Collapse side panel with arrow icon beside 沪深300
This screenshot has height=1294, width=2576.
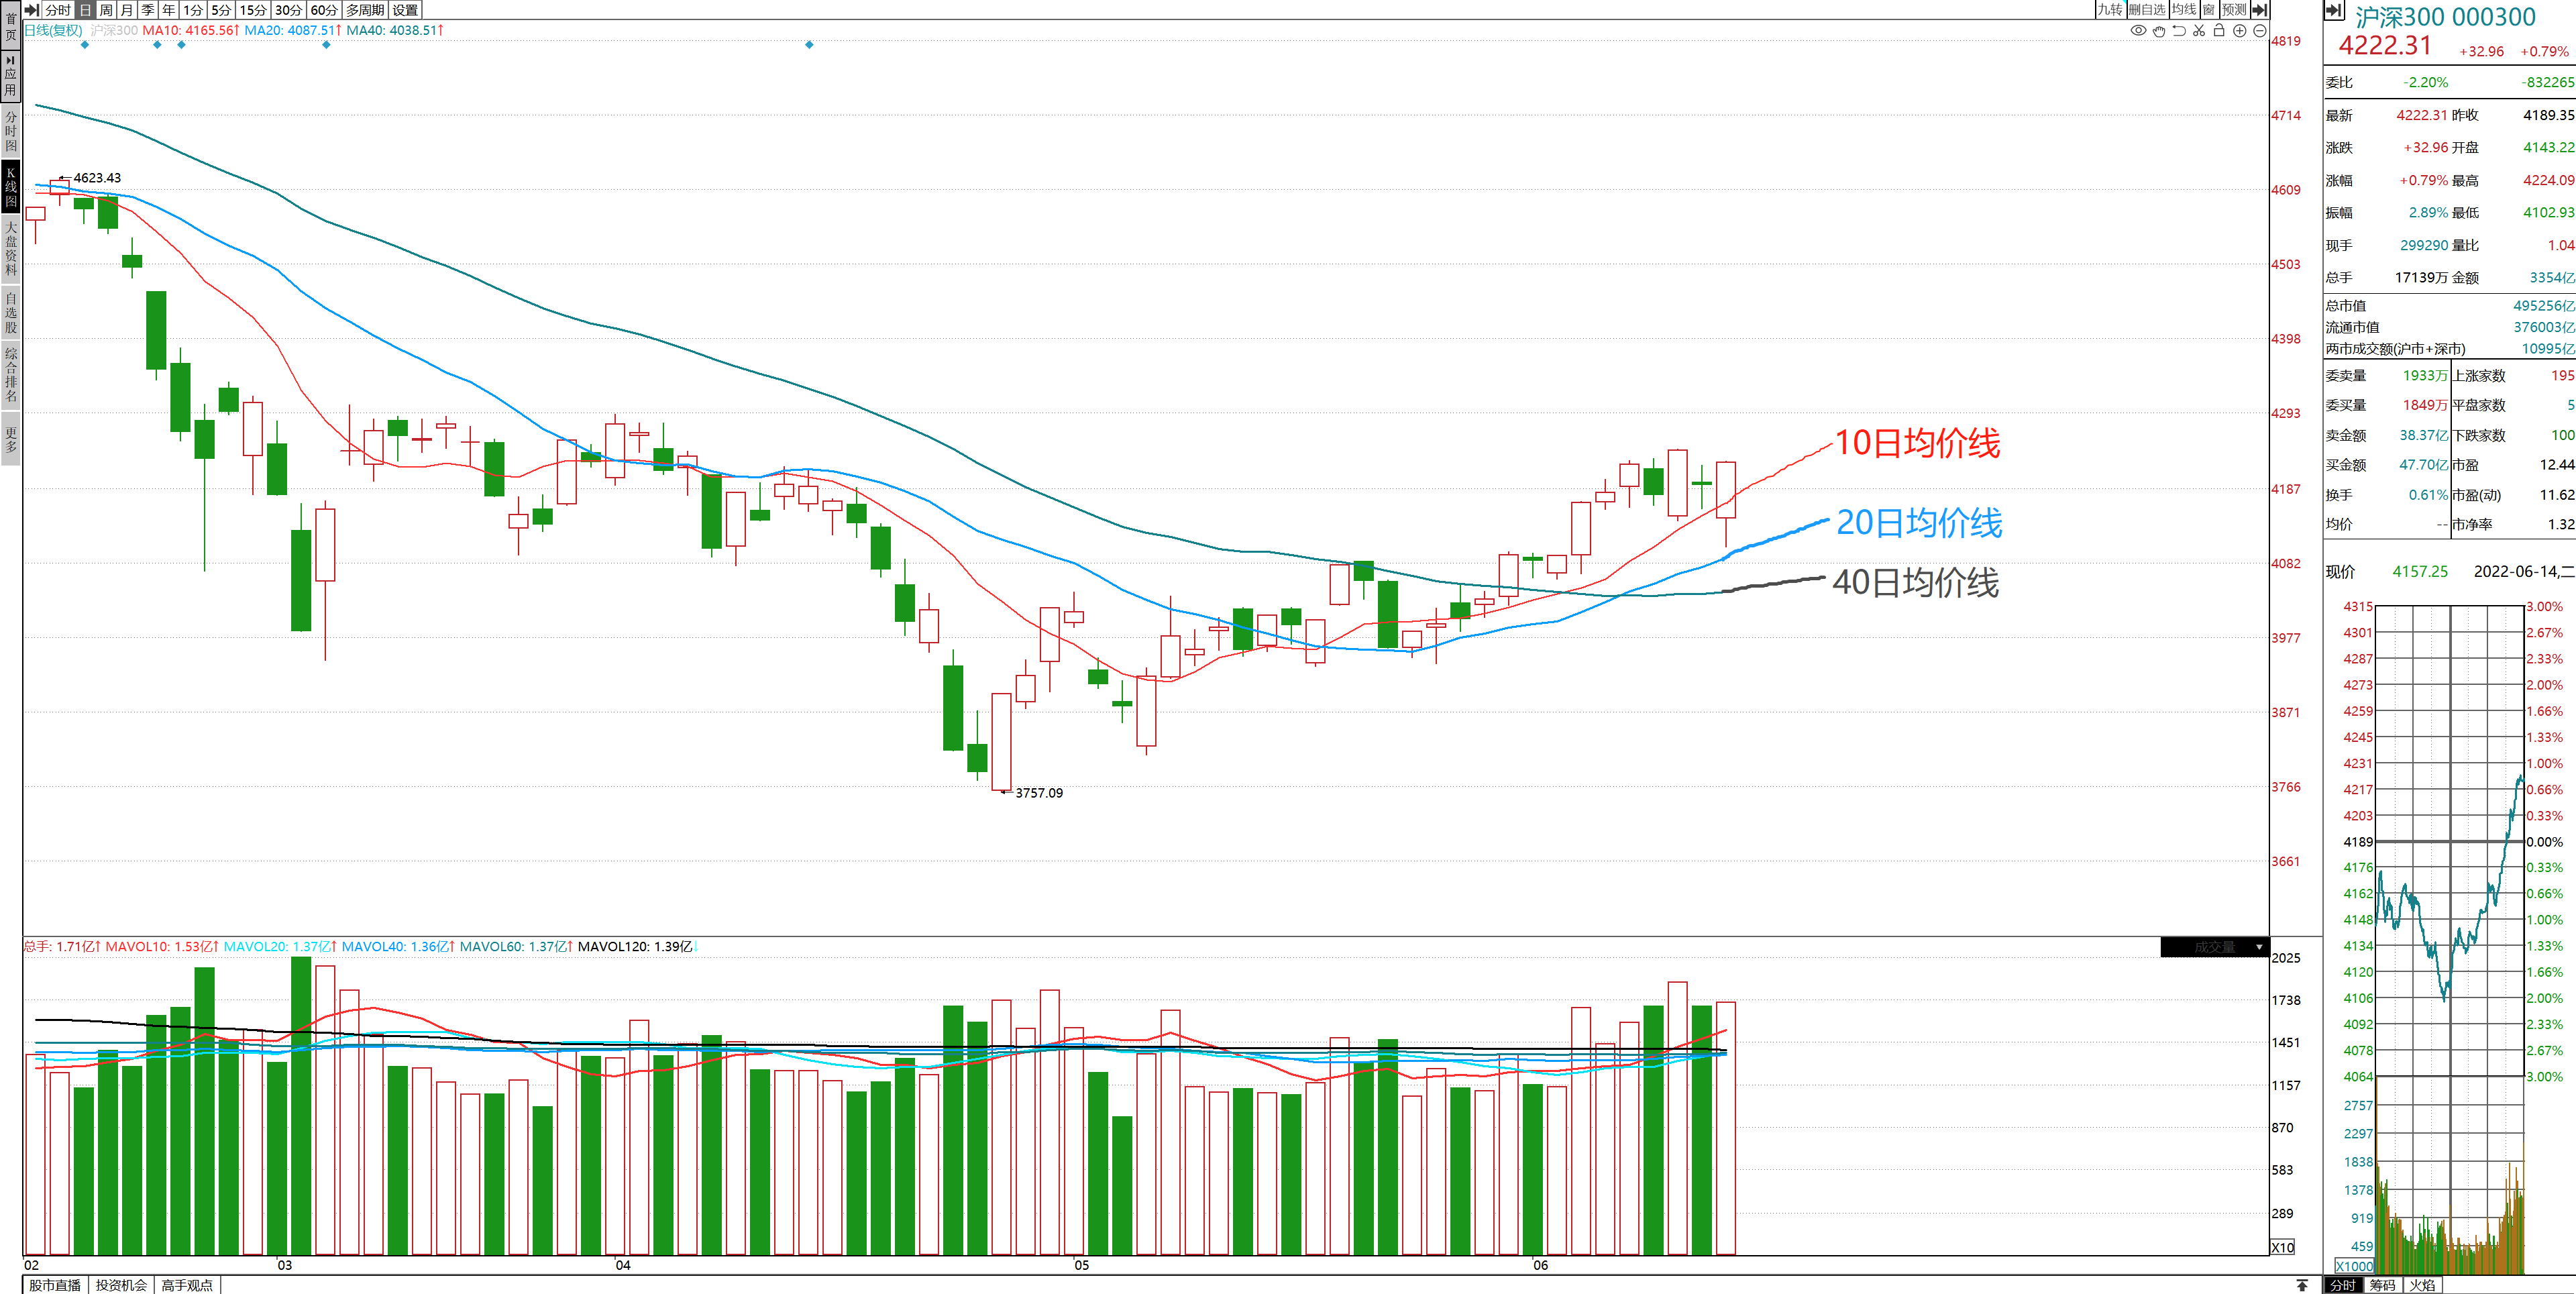click(x=2333, y=11)
